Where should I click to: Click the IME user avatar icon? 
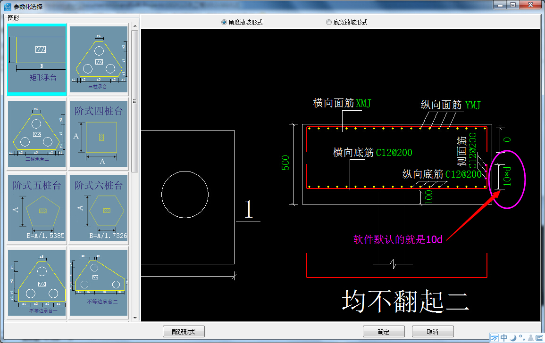pyautogui.click(x=531, y=338)
